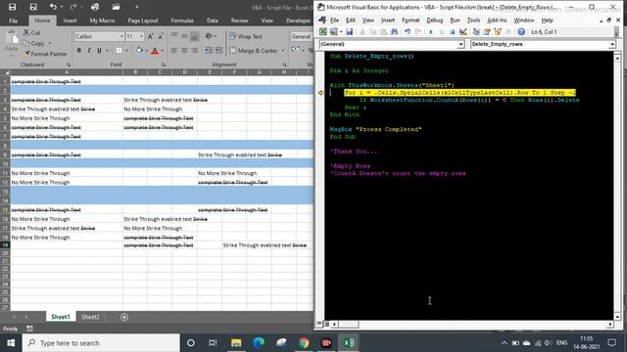Screen dimensions: 627x352
Task: Click the red font color button
Action: pyautogui.click(x=155, y=50)
